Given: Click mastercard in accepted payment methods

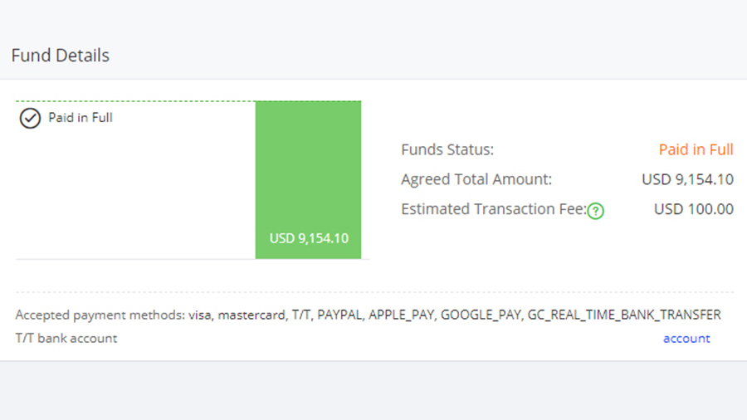Looking at the screenshot, I should (x=251, y=315).
